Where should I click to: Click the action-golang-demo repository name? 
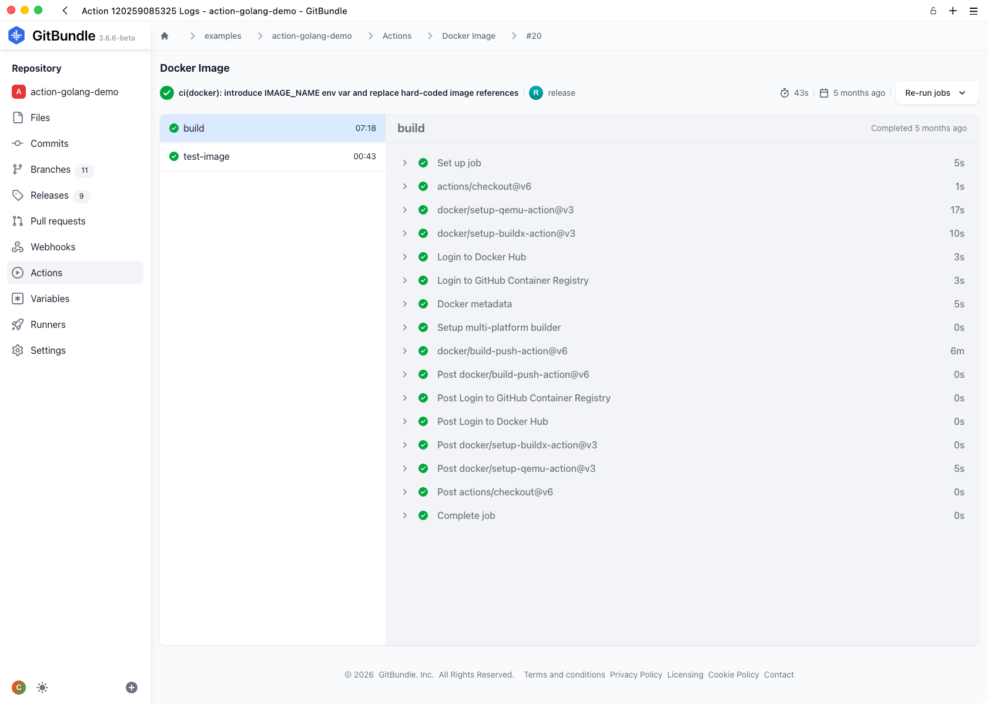coord(75,92)
